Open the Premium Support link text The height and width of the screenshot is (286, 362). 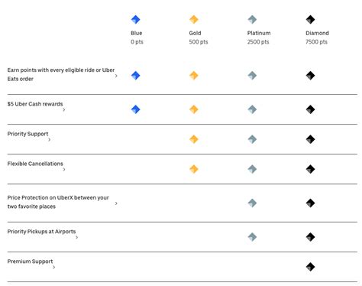coord(30,262)
